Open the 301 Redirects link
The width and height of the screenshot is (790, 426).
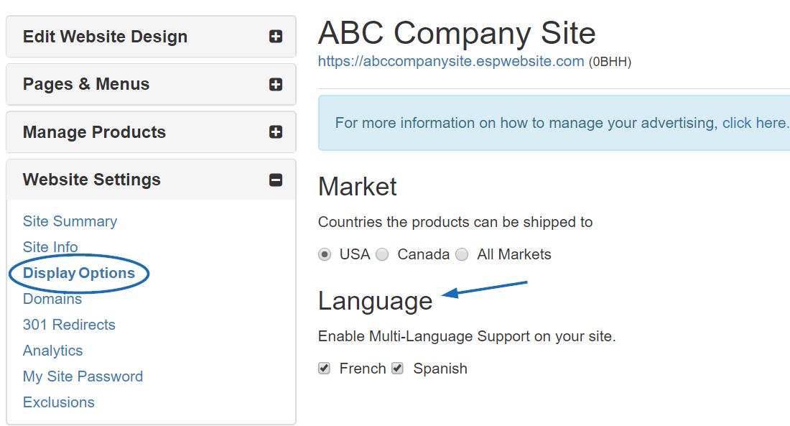69,325
